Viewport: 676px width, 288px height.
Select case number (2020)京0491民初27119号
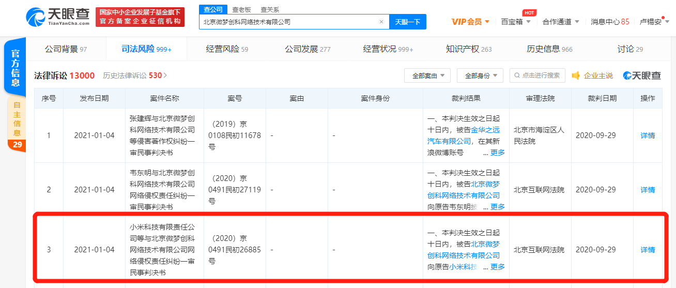click(235, 190)
